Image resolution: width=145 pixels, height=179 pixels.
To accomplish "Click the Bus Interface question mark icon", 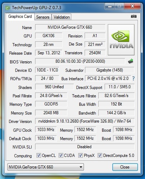I will (x=133, y=78).
